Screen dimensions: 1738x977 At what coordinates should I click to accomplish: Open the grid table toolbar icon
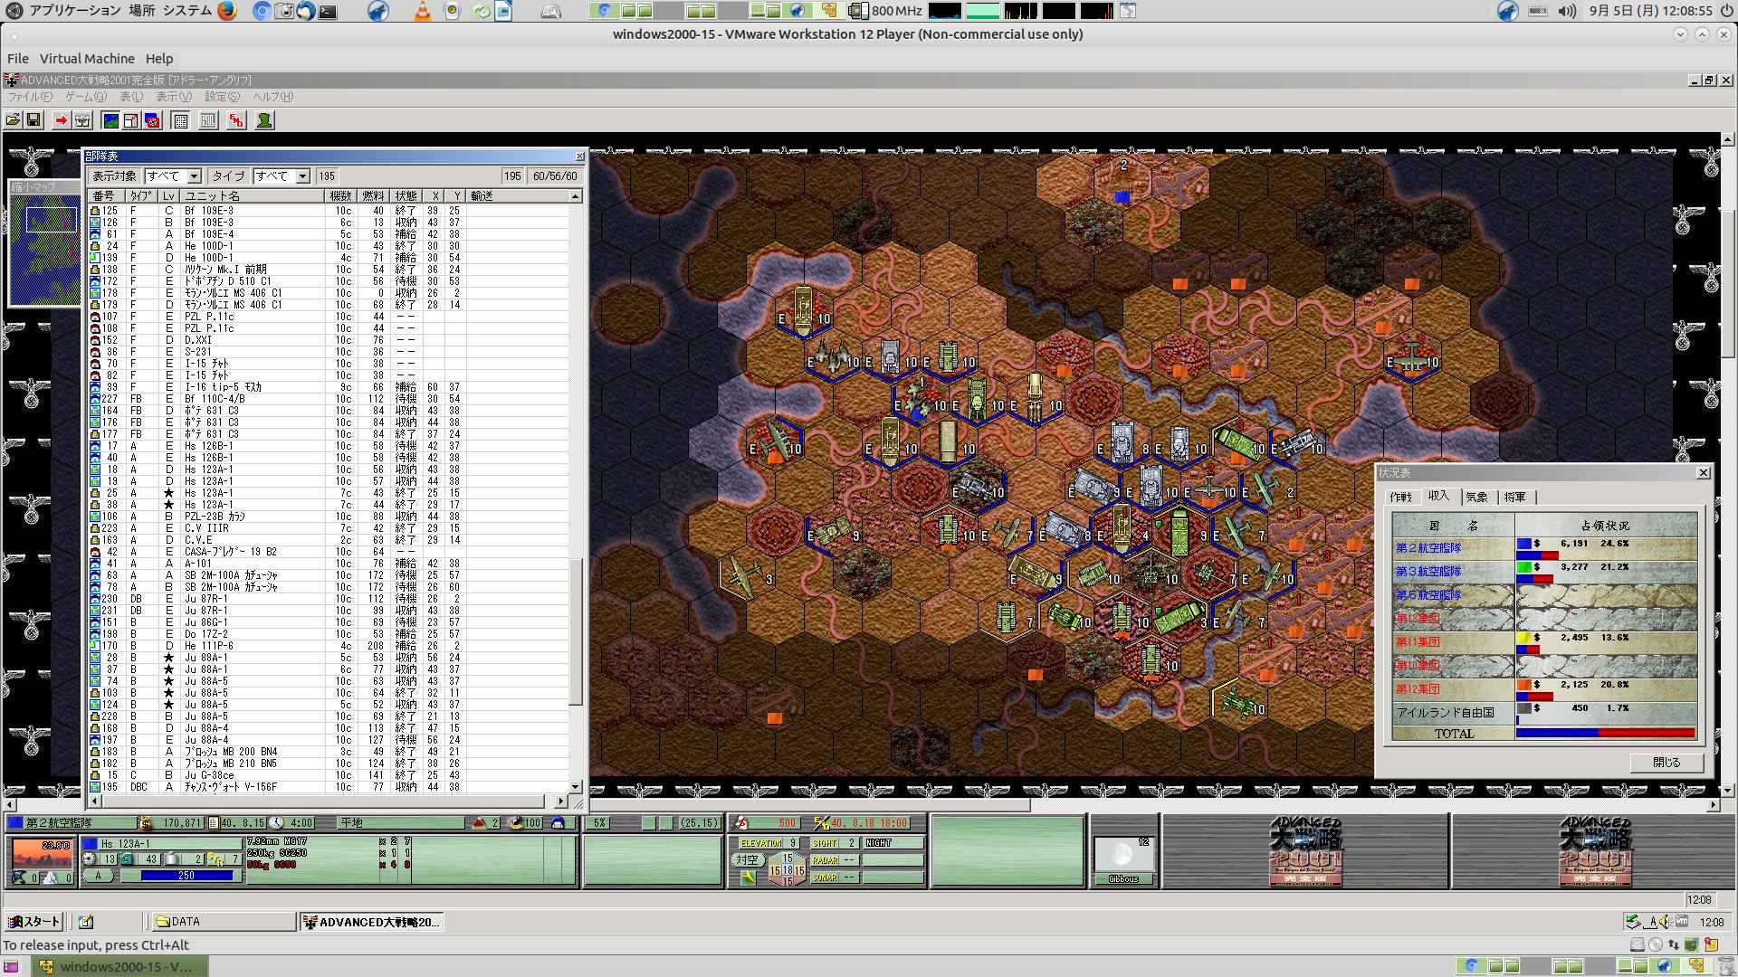[x=181, y=120]
